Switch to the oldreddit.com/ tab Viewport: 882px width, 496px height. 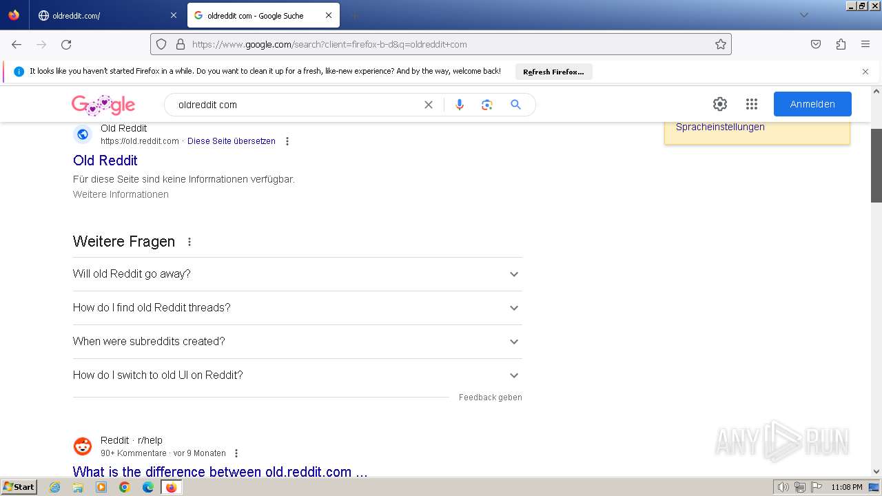tap(107, 15)
